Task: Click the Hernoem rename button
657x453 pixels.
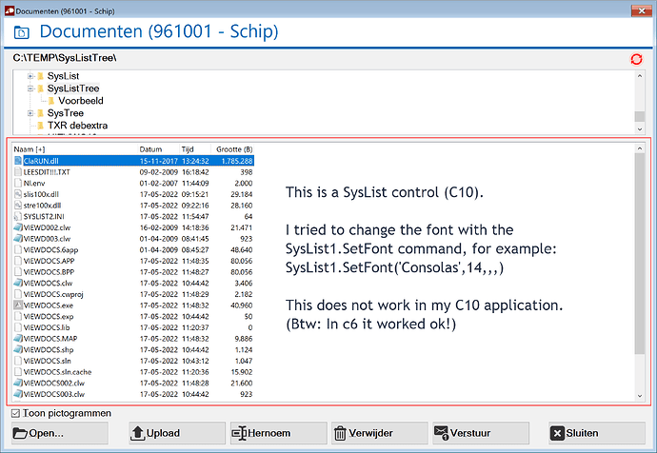Action: [x=279, y=433]
